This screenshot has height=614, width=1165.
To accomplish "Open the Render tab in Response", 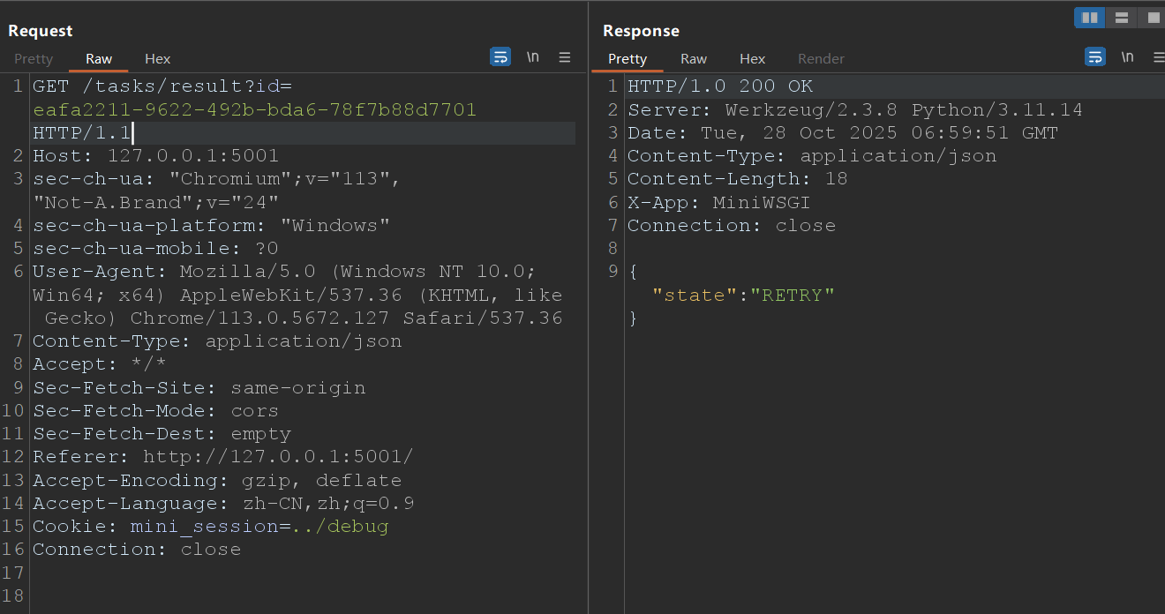I will [x=821, y=59].
